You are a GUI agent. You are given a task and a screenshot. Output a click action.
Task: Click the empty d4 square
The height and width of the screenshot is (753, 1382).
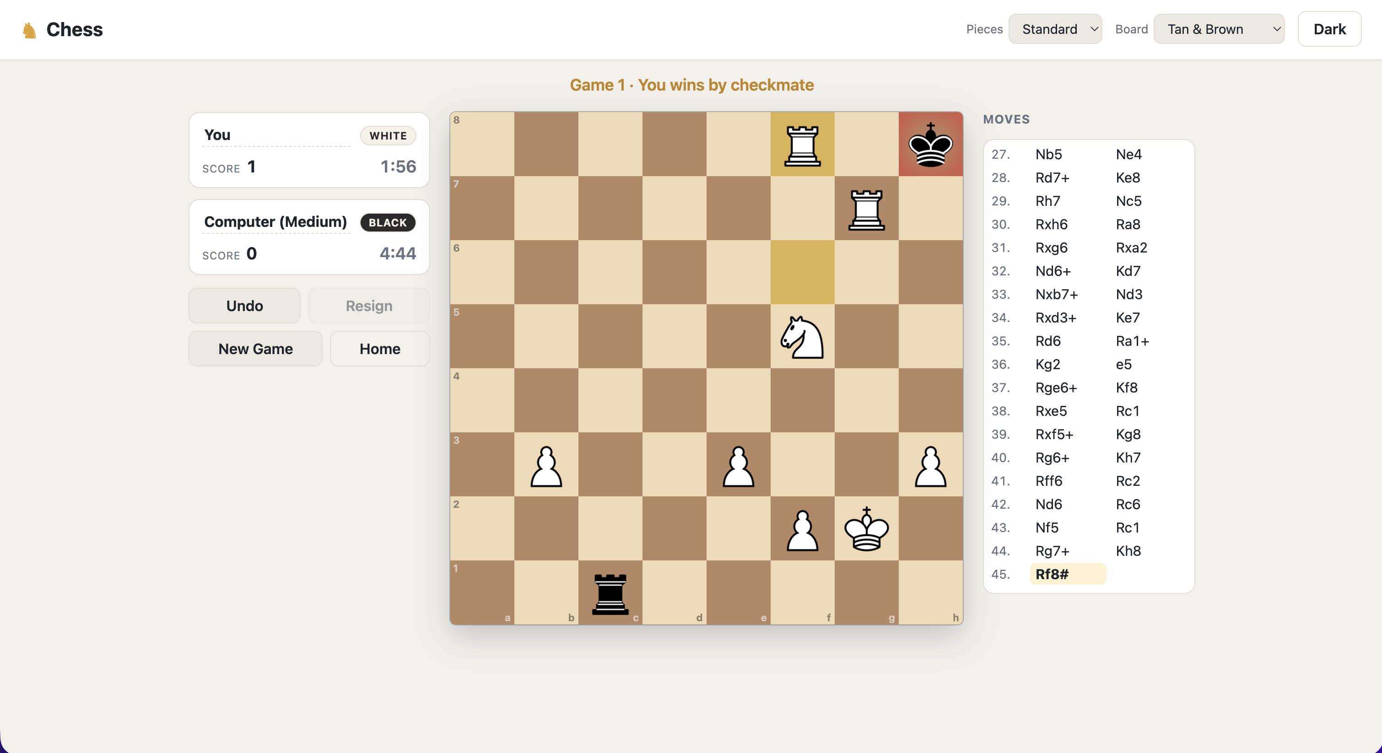[674, 400]
